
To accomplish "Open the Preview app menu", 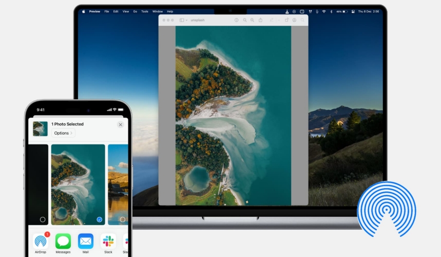I will coord(94,11).
